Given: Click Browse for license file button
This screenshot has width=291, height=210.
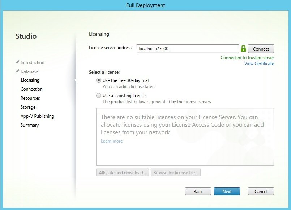Looking at the screenshot, I should pos(176,172).
